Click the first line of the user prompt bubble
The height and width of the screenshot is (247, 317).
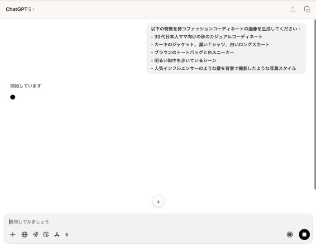tap(226, 28)
